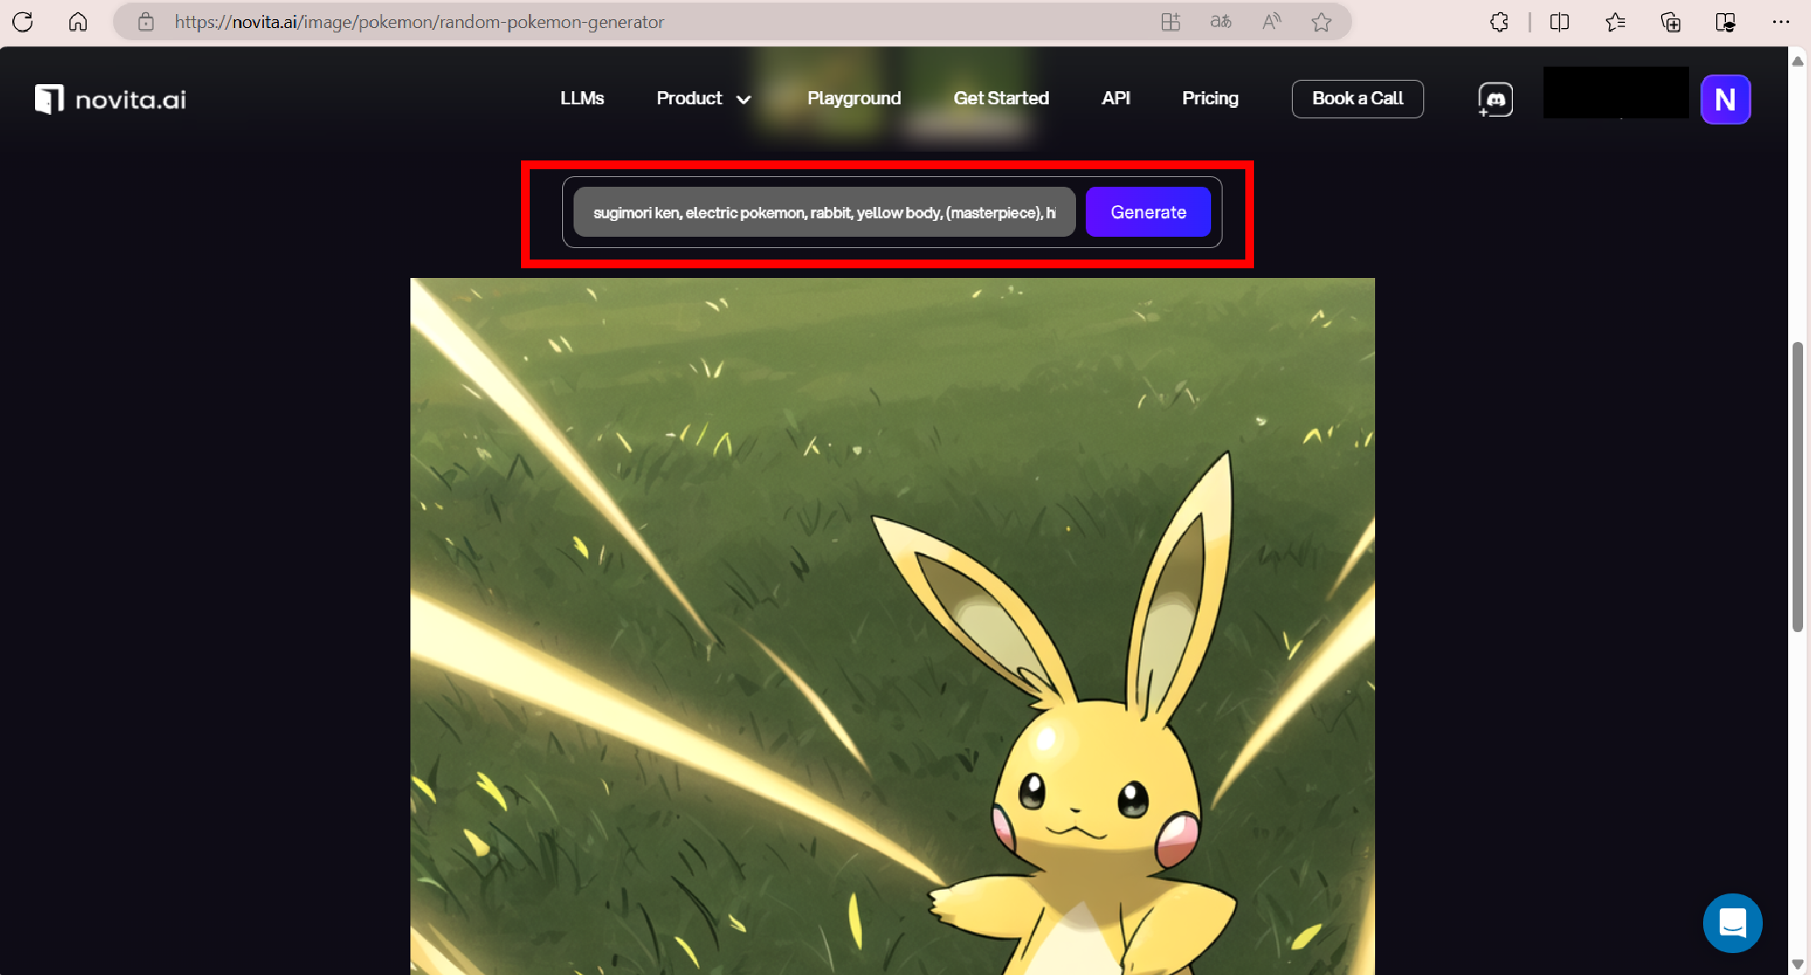1811x975 pixels.
Task: Click the translate page icon
Action: coord(1221,22)
